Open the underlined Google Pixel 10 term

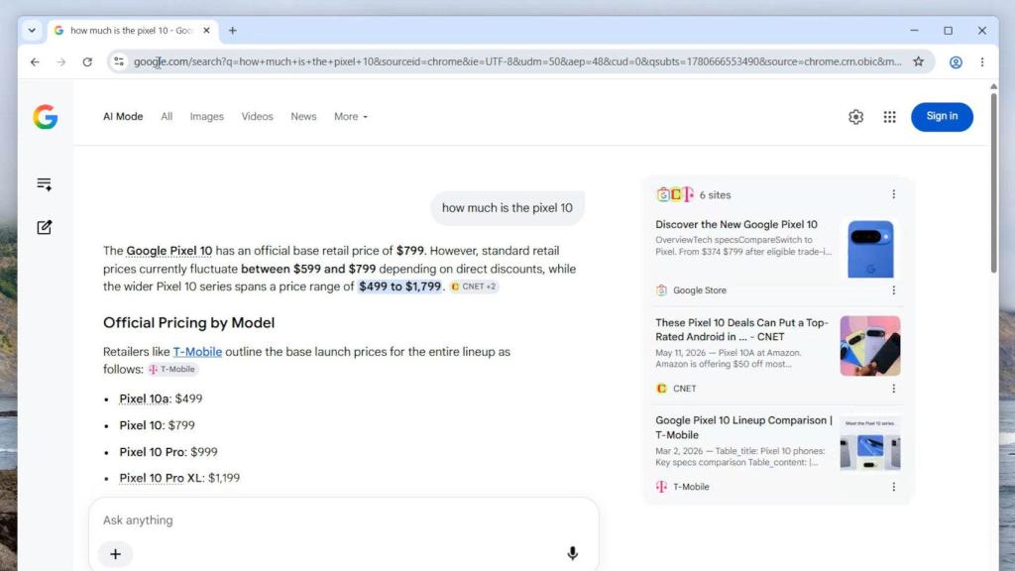169,251
